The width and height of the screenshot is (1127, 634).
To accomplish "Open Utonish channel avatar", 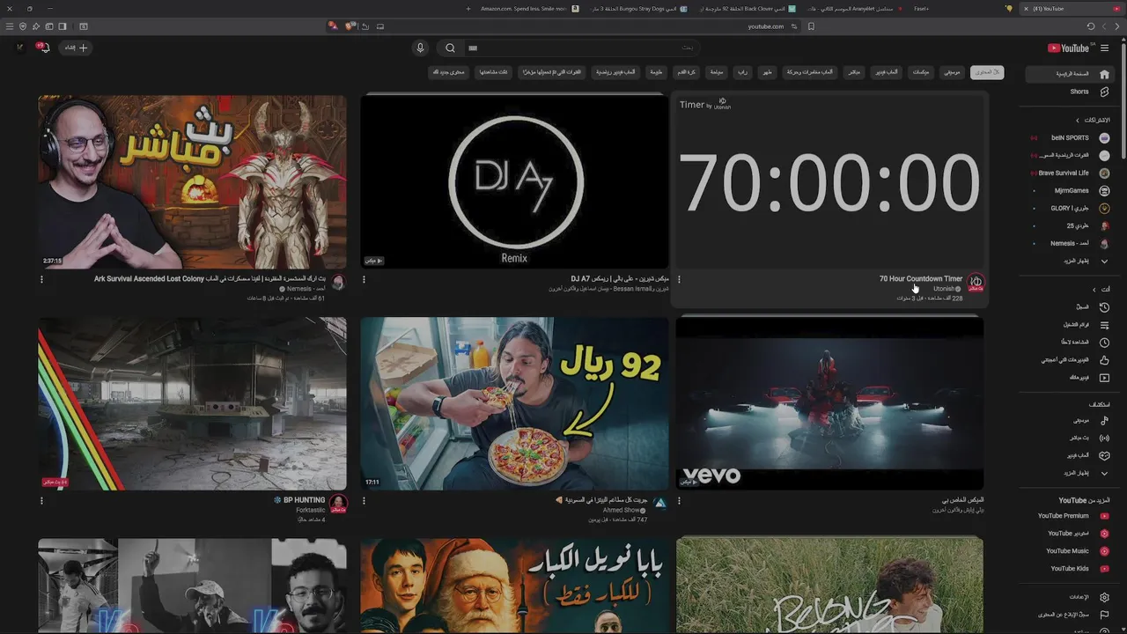I will (976, 283).
